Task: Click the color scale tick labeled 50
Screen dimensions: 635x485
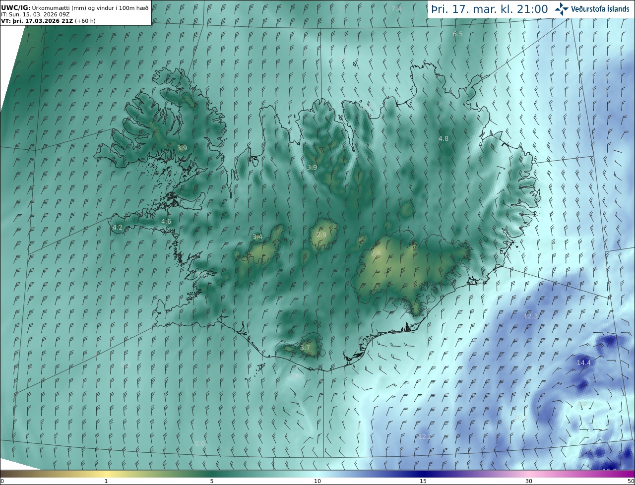Action: tap(631, 481)
